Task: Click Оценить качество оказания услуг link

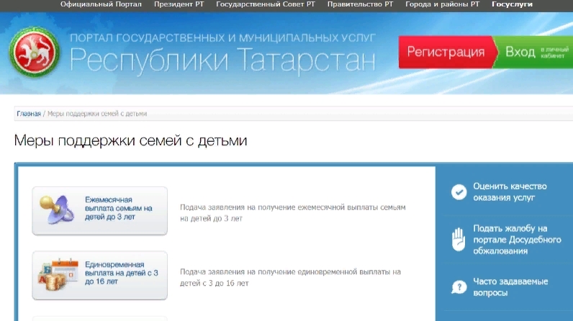Action: point(510,191)
